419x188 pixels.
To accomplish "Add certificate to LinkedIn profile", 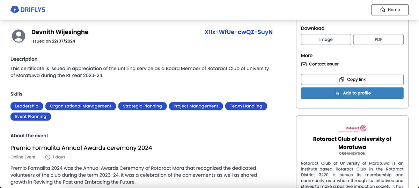I will coord(352,93).
